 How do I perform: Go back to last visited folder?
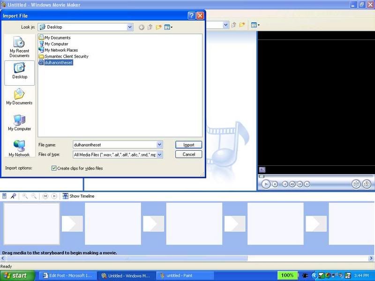click(142, 27)
